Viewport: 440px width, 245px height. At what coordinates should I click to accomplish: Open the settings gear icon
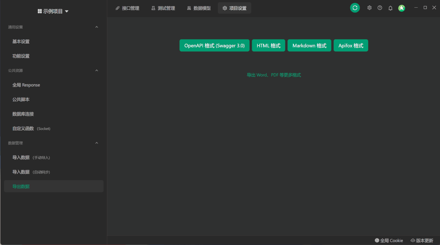coord(369,7)
